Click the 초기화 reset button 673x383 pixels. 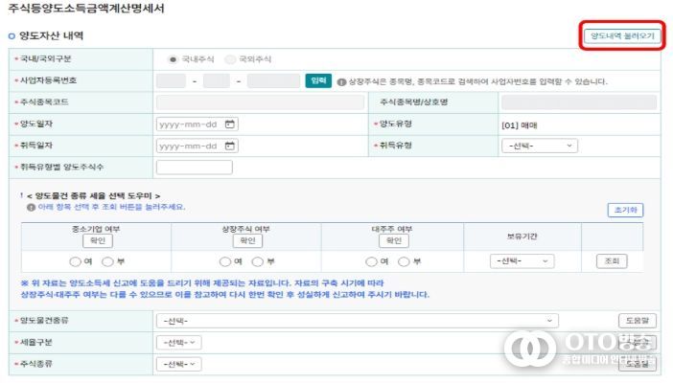coord(625,210)
